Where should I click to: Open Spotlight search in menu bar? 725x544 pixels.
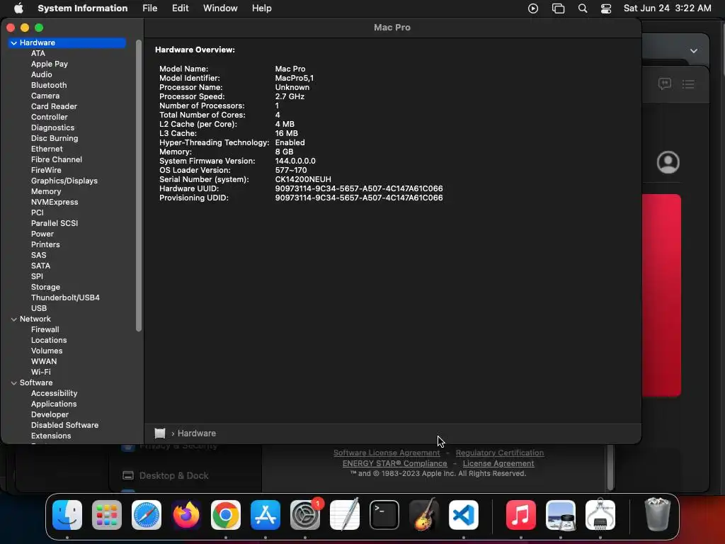pos(583,8)
